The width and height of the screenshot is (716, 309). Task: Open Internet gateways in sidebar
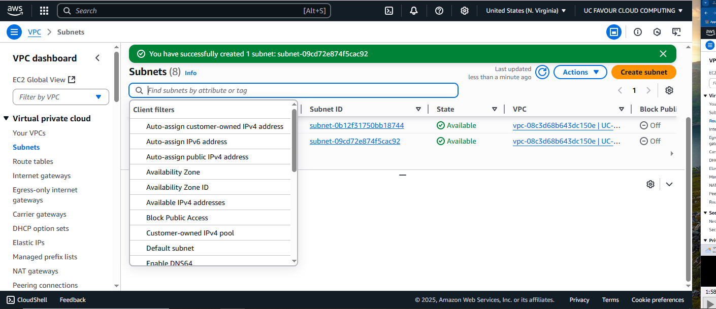pos(42,176)
